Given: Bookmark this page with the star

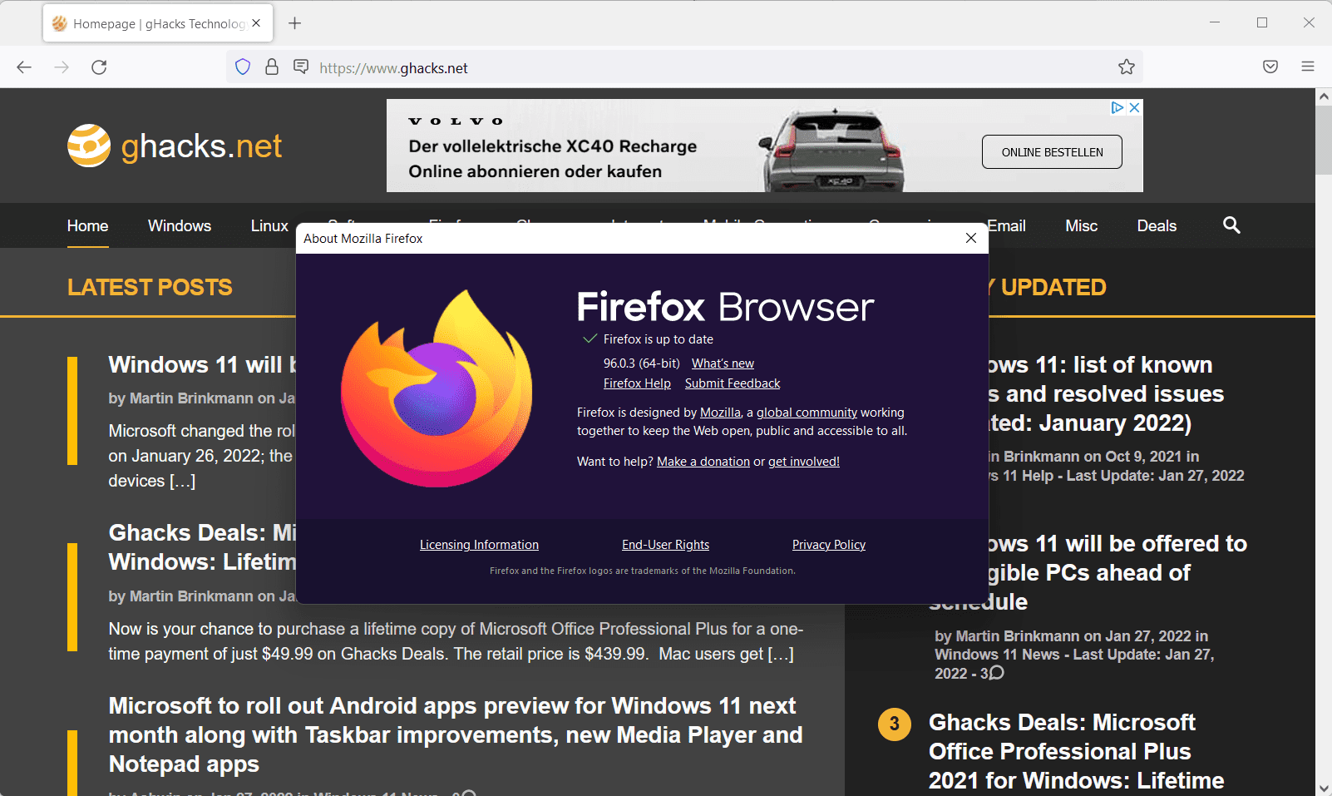Looking at the screenshot, I should [x=1127, y=67].
